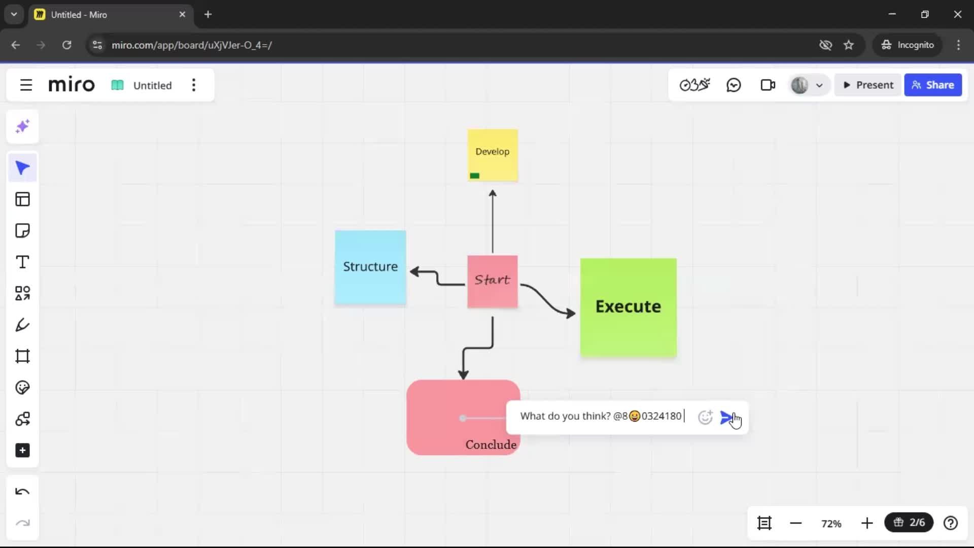The width and height of the screenshot is (974, 548).
Task: Open Chrome three-dot menu
Action: 958,45
